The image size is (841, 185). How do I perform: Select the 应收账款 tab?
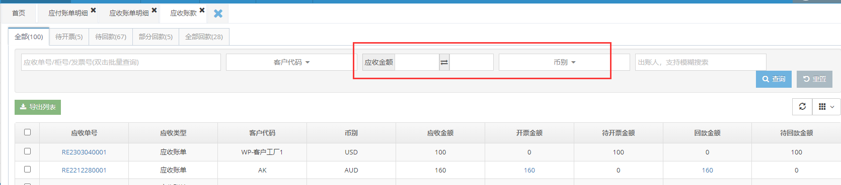click(183, 13)
